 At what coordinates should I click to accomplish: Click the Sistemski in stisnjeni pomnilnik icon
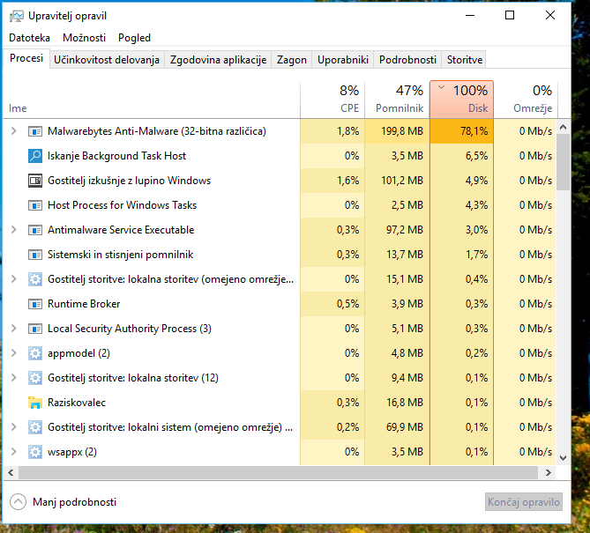click(x=35, y=255)
